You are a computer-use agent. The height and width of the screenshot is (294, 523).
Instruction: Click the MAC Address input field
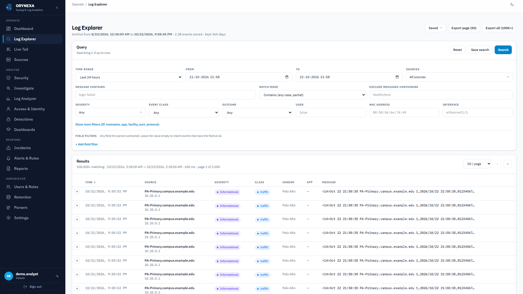[x=404, y=112]
